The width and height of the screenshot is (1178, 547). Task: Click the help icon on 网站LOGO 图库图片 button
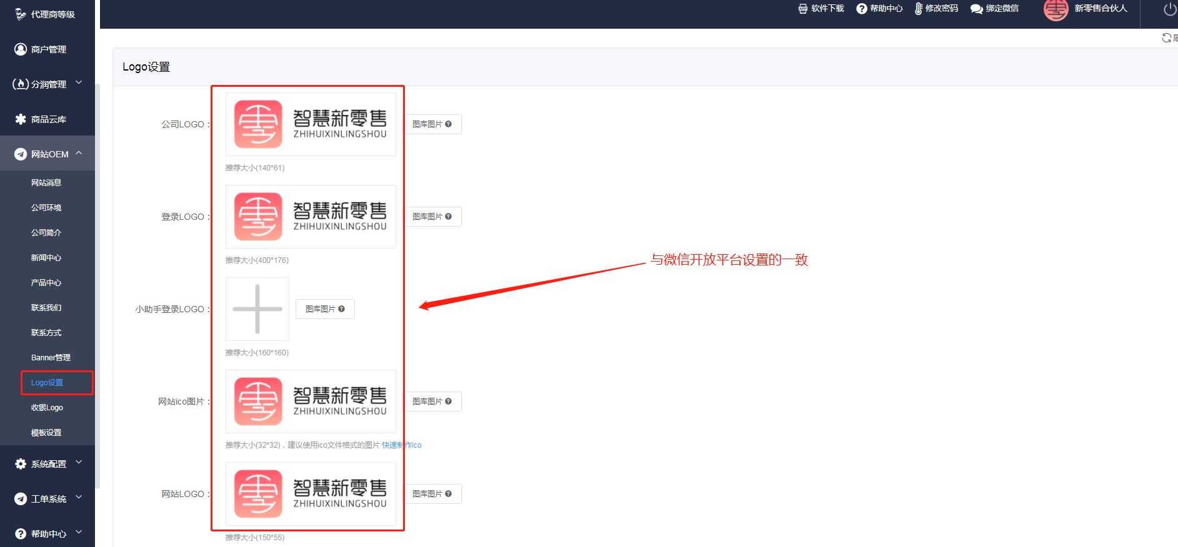click(448, 494)
